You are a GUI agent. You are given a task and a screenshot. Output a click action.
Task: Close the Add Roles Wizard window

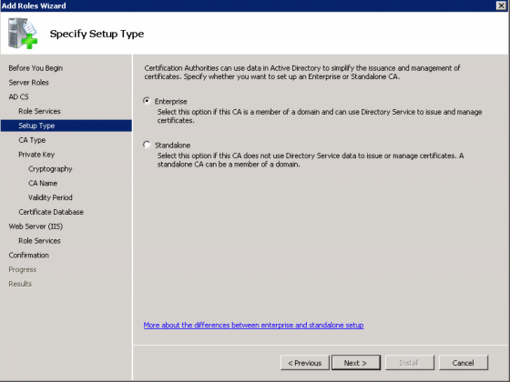501,5
